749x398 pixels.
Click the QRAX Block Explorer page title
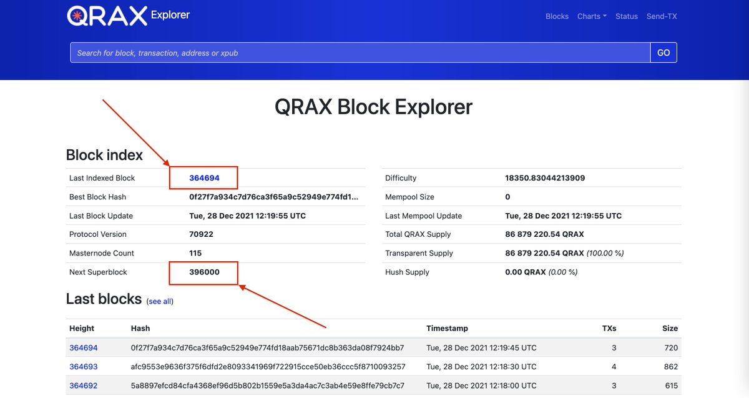(373, 107)
